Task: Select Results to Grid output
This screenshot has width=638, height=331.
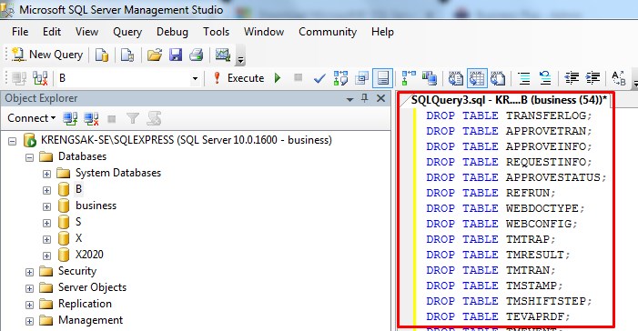Action: pyautogui.click(x=477, y=78)
